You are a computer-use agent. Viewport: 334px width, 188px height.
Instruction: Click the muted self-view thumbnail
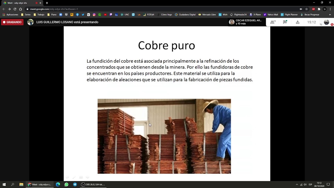pyautogui.click(x=326, y=22)
